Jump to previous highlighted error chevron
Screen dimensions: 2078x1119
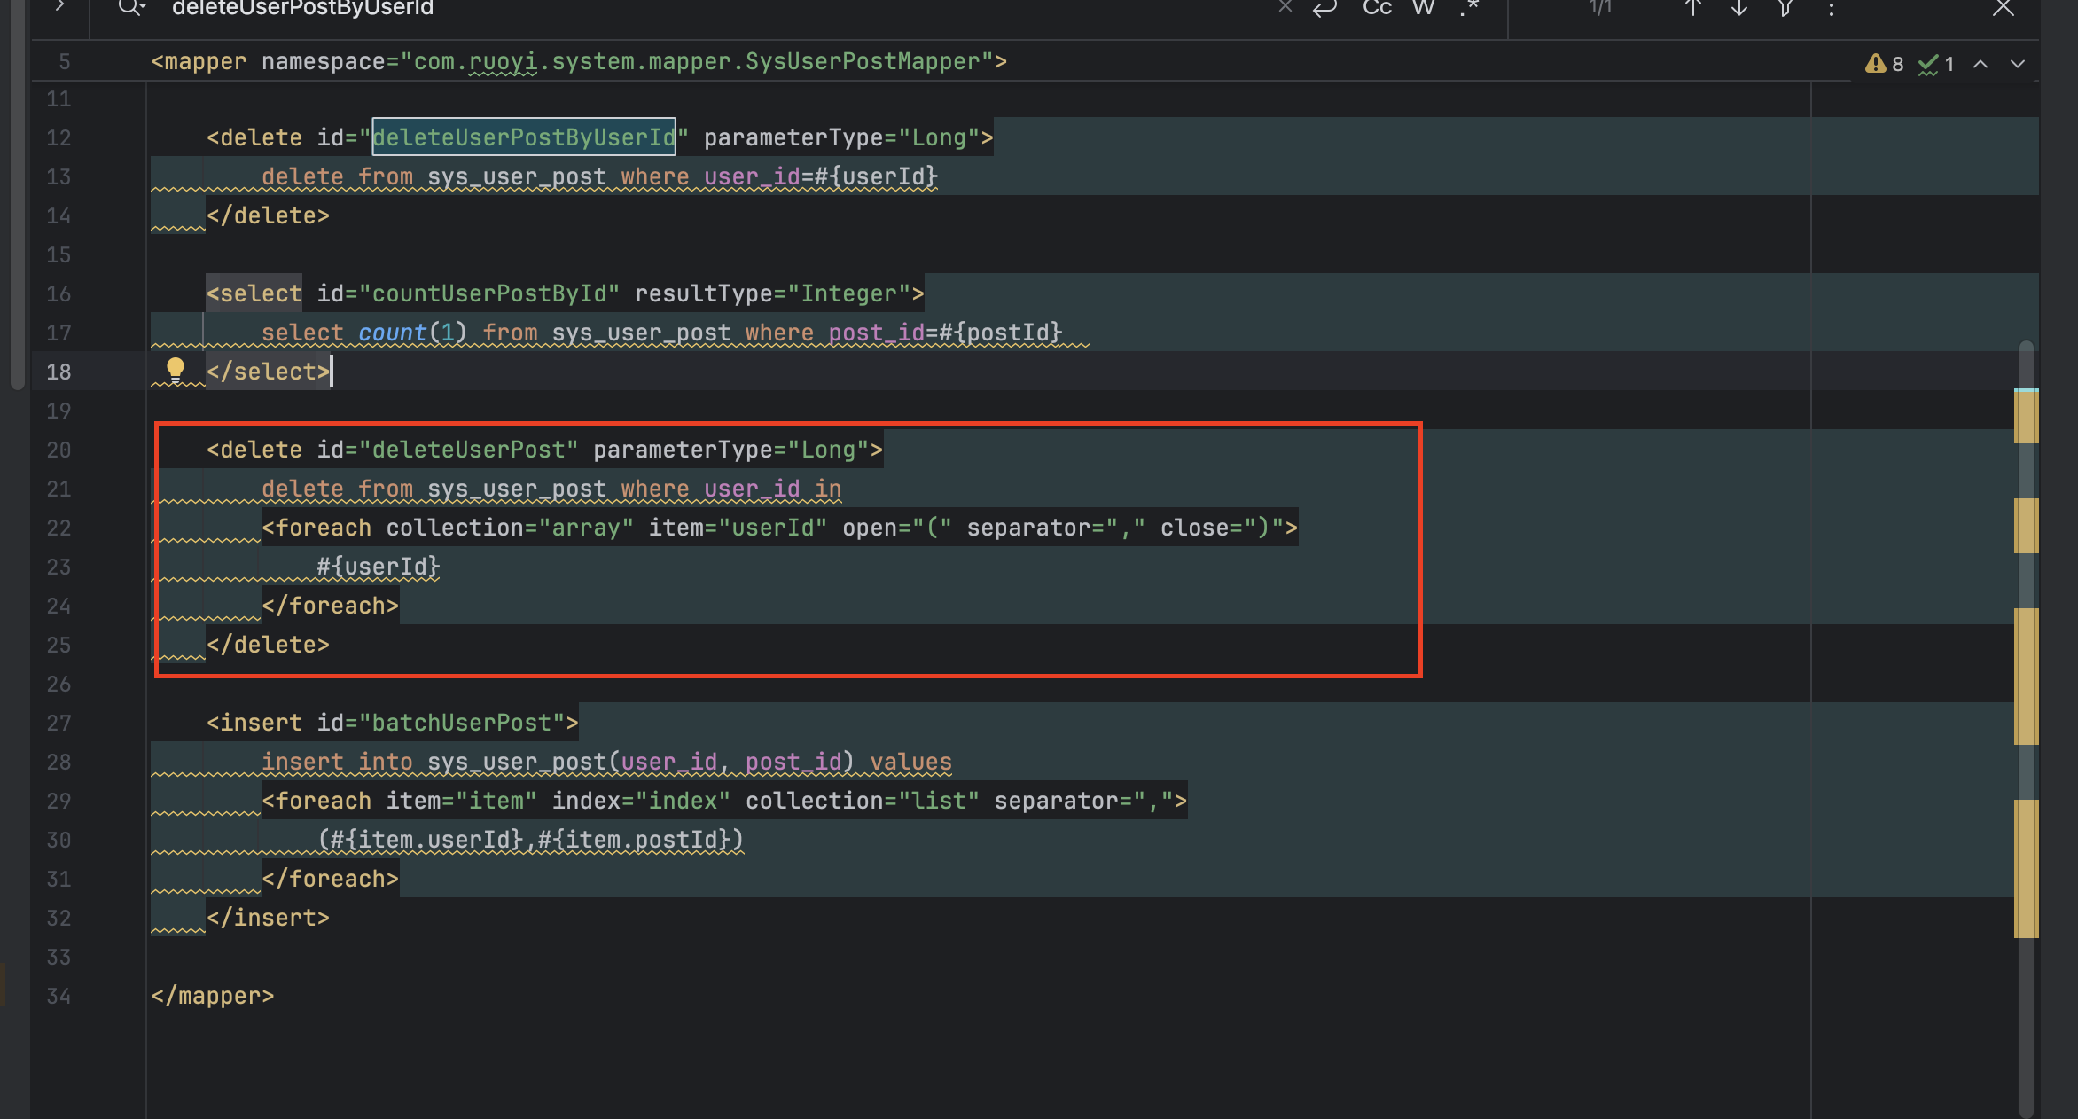pyautogui.click(x=1980, y=64)
